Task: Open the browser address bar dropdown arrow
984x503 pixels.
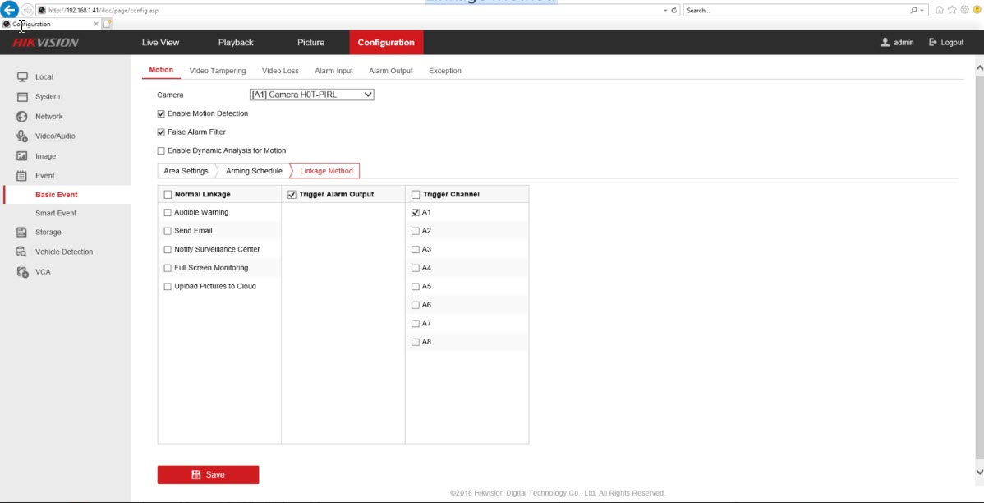Action: click(x=664, y=10)
